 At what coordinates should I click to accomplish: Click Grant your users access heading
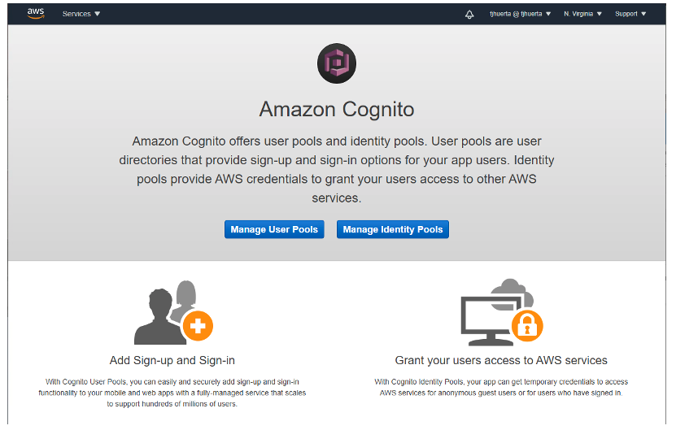(x=501, y=360)
